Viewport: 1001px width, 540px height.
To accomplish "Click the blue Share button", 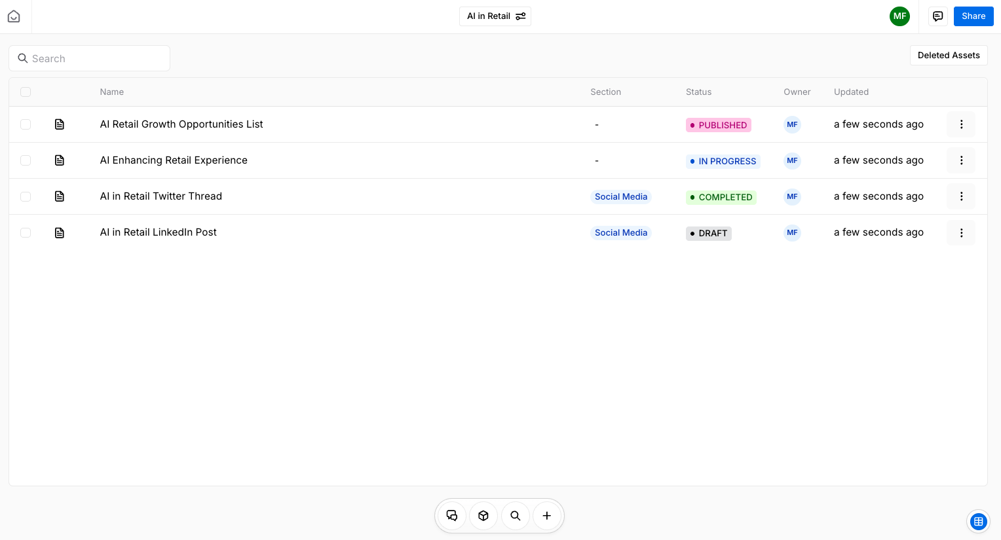I will pos(973,16).
